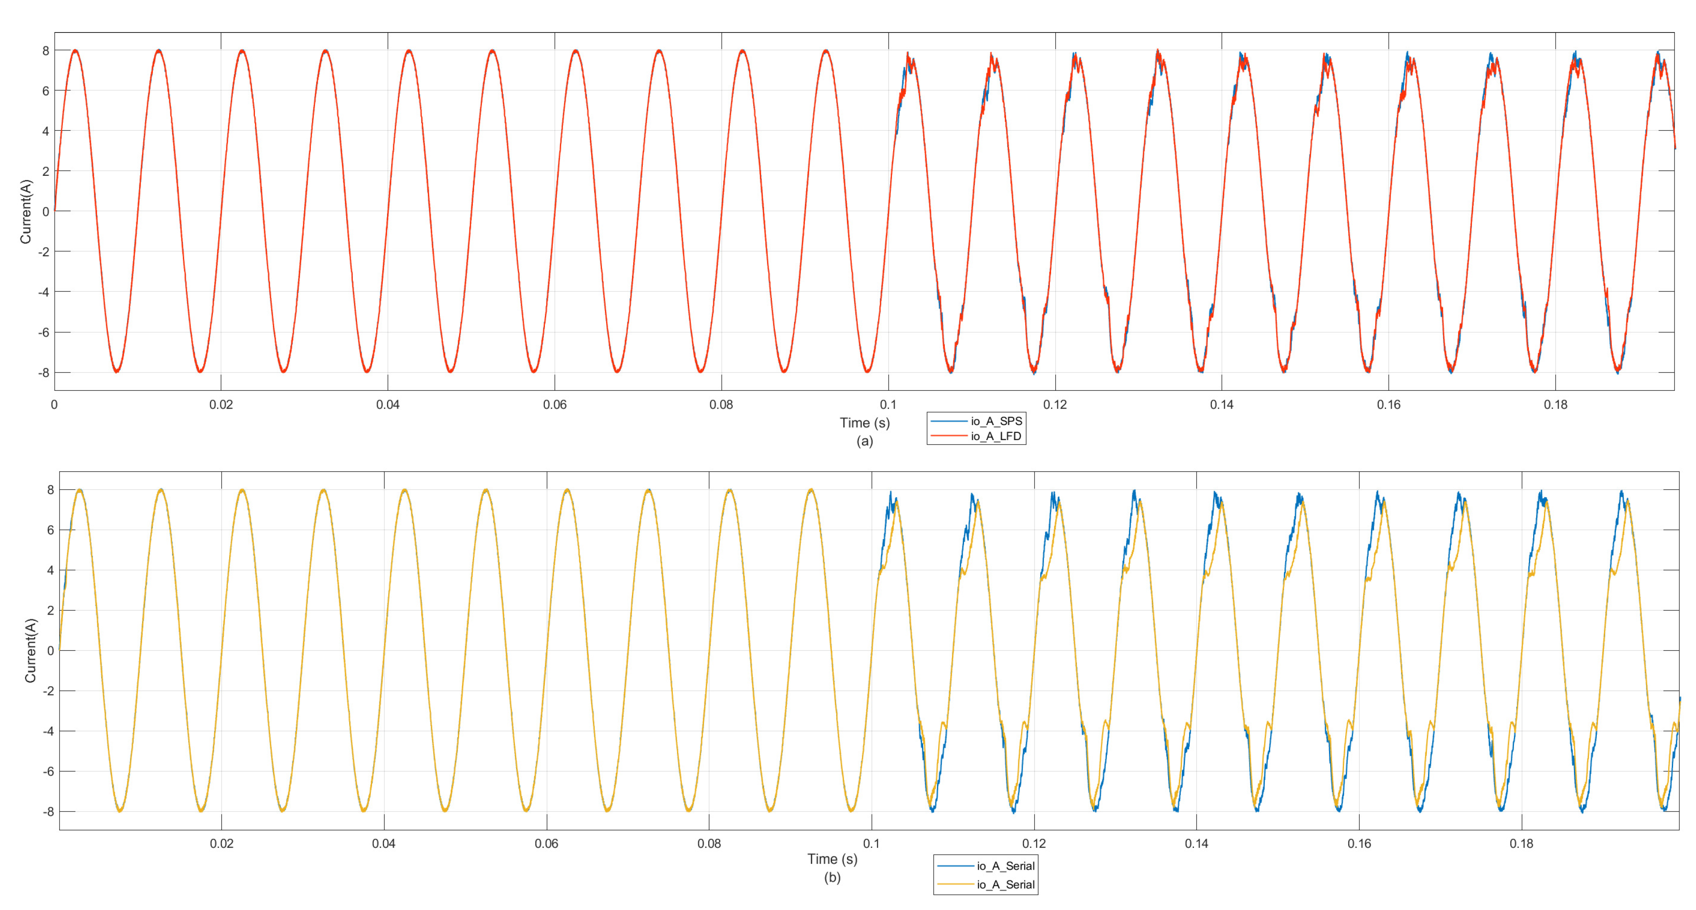Viewport: 1696px width, 910px height.
Task: Click the Time (s) label of plot (b)
Action: click(x=832, y=859)
